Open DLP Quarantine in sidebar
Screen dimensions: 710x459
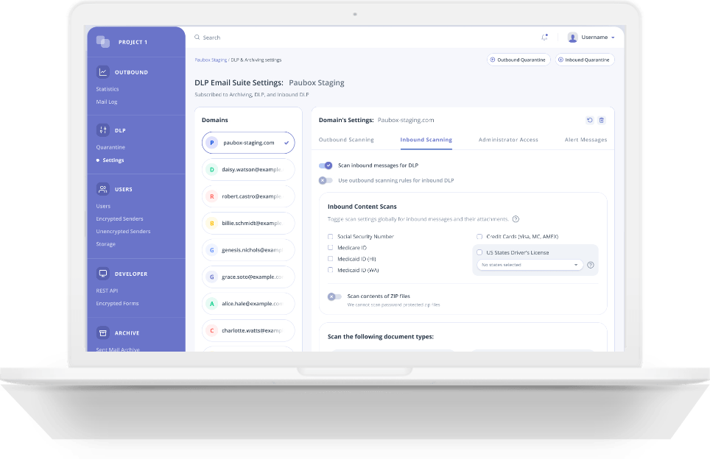pyautogui.click(x=110, y=147)
